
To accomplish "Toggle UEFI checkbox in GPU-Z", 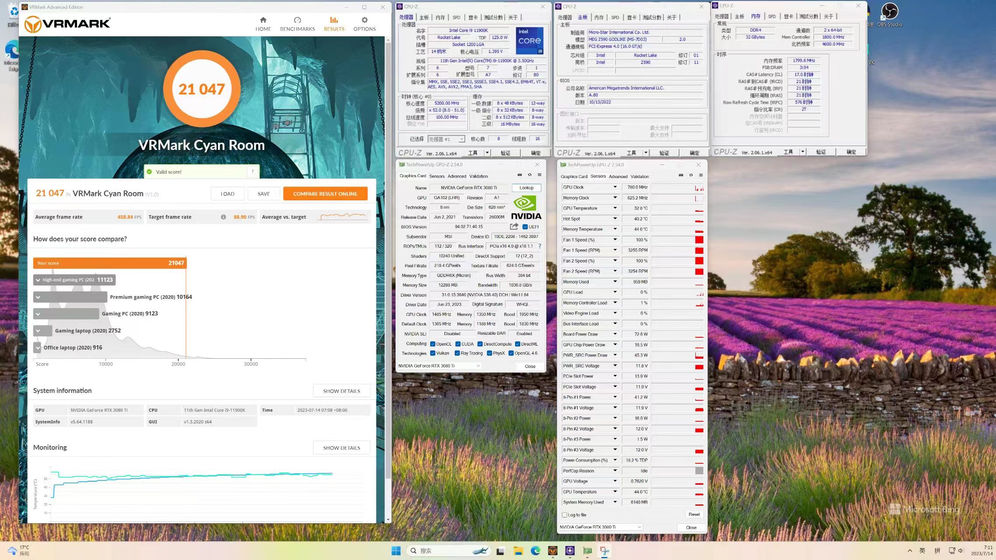I will 525,227.
